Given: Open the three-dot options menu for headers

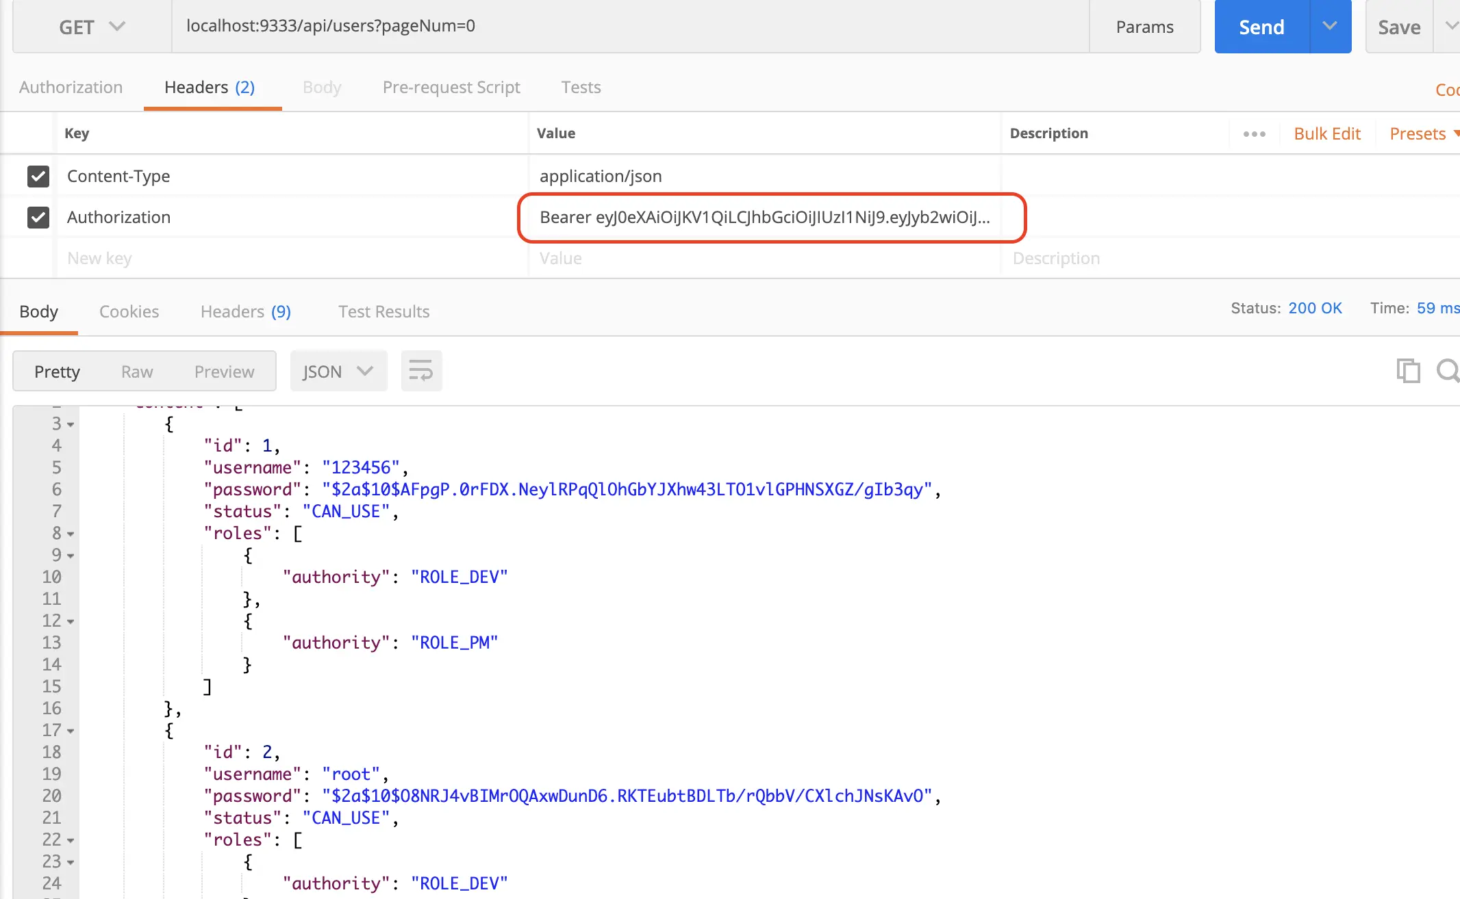Looking at the screenshot, I should point(1253,133).
